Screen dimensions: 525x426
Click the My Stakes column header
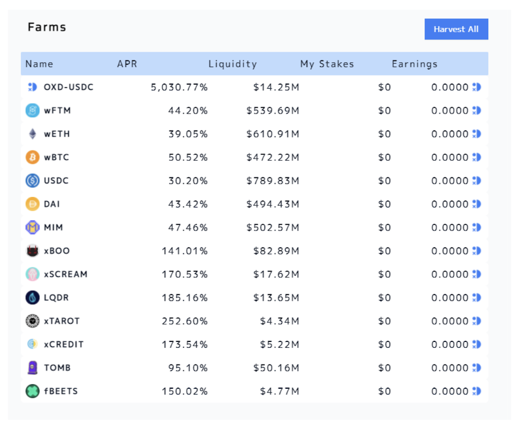[327, 64]
